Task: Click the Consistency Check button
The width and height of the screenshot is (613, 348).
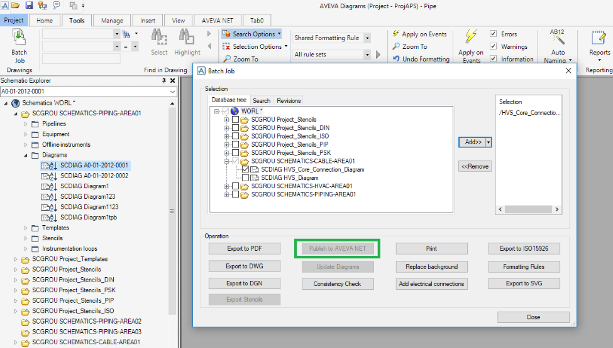Action: pyautogui.click(x=337, y=284)
